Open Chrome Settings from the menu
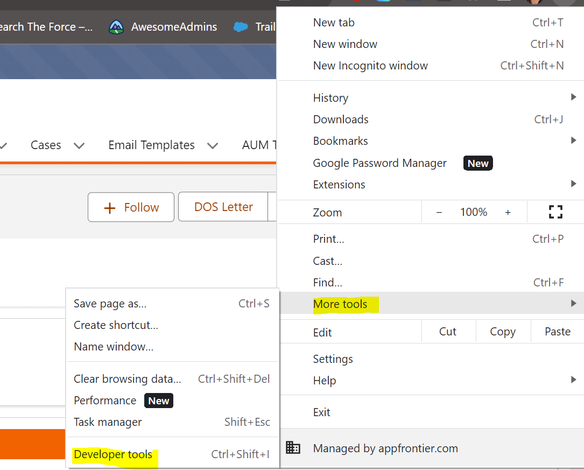 pyautogui.click(x=333, y=359)
